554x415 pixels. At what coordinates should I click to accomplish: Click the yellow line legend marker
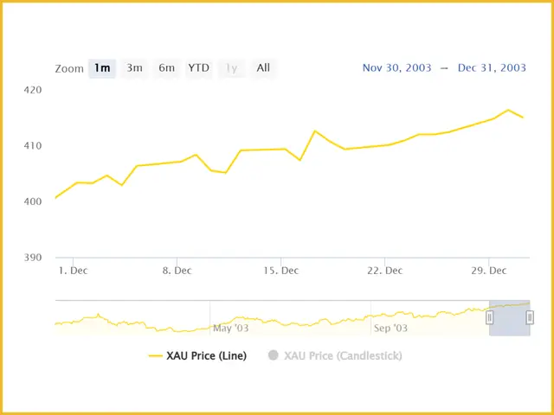tap(156, 356)
